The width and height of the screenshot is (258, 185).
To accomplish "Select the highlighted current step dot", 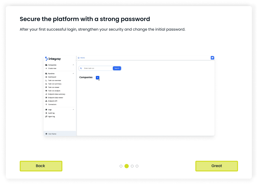I will [127, 166].
